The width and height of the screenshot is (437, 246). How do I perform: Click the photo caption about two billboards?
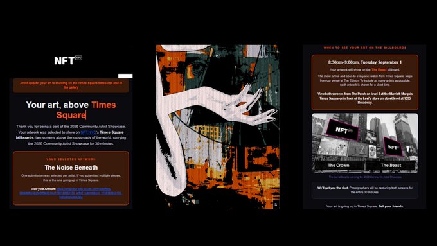[365, 177]
